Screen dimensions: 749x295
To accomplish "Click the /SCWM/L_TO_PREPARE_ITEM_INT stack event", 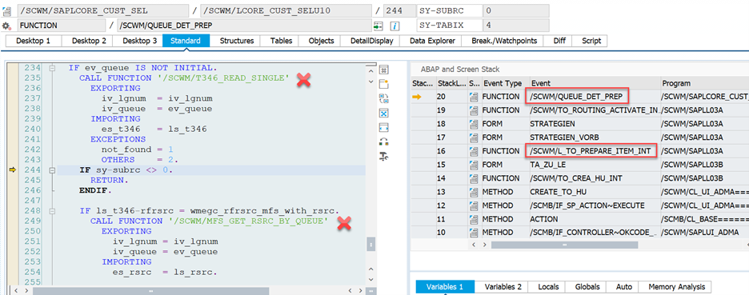I will click(x=591, y=151).
